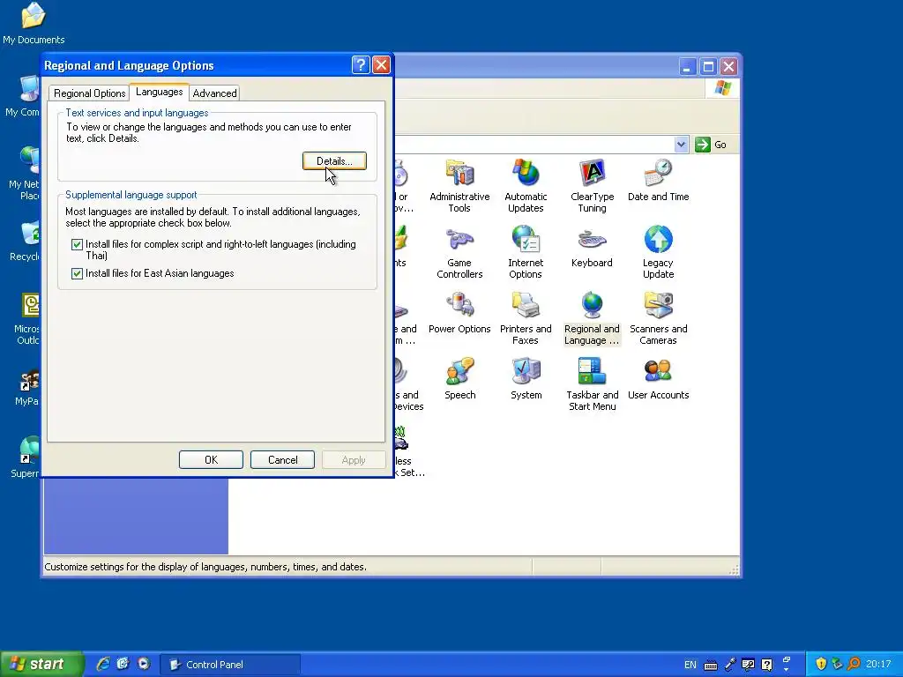The width and height of the screenshot is (903, 677).
Task: Open User Accounts icon
Action: pos(658,379)
